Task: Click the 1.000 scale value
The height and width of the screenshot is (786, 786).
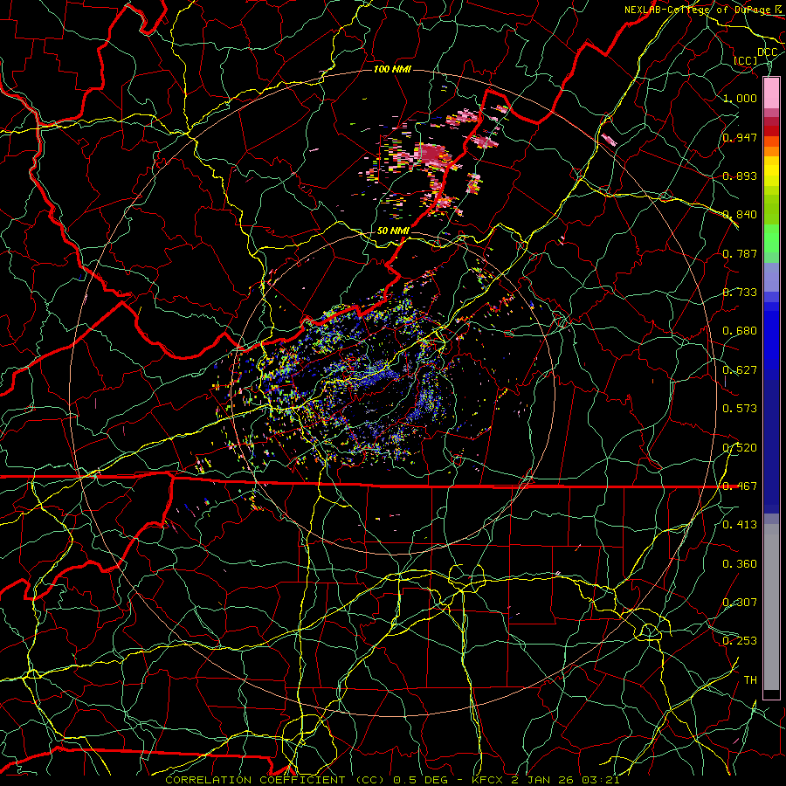Action: (740, 98)
